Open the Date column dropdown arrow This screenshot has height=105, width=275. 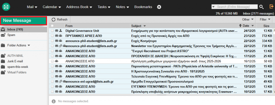point(252,26)
